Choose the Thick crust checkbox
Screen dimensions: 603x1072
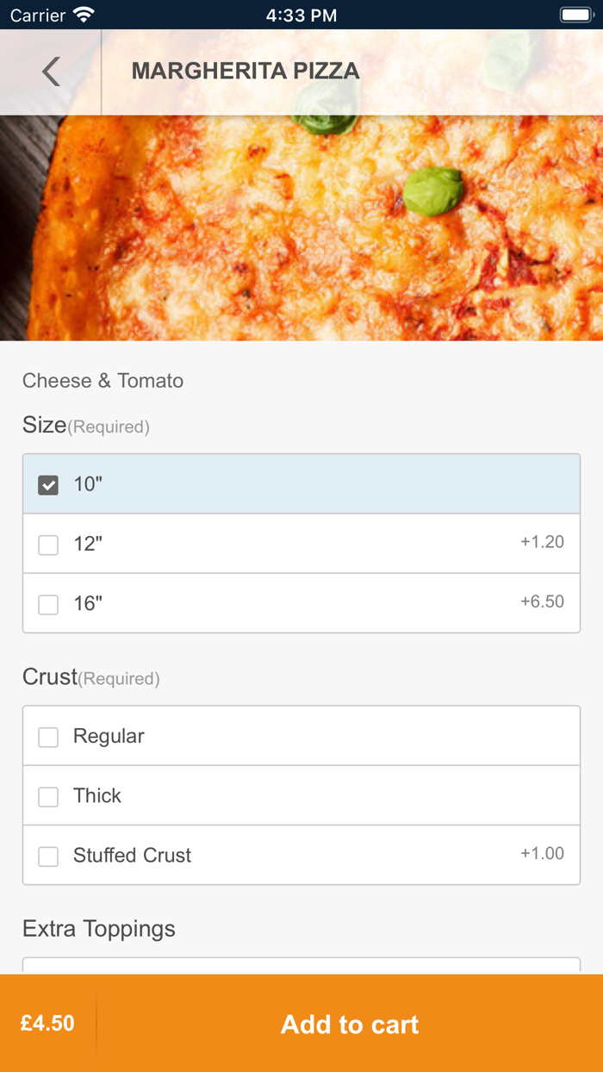point(48,796)
